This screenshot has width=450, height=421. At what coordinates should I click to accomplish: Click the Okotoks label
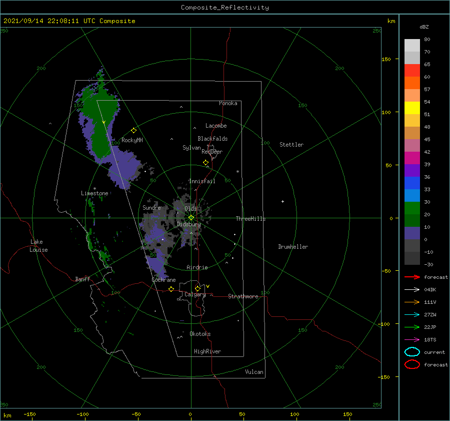coord(200,334)
